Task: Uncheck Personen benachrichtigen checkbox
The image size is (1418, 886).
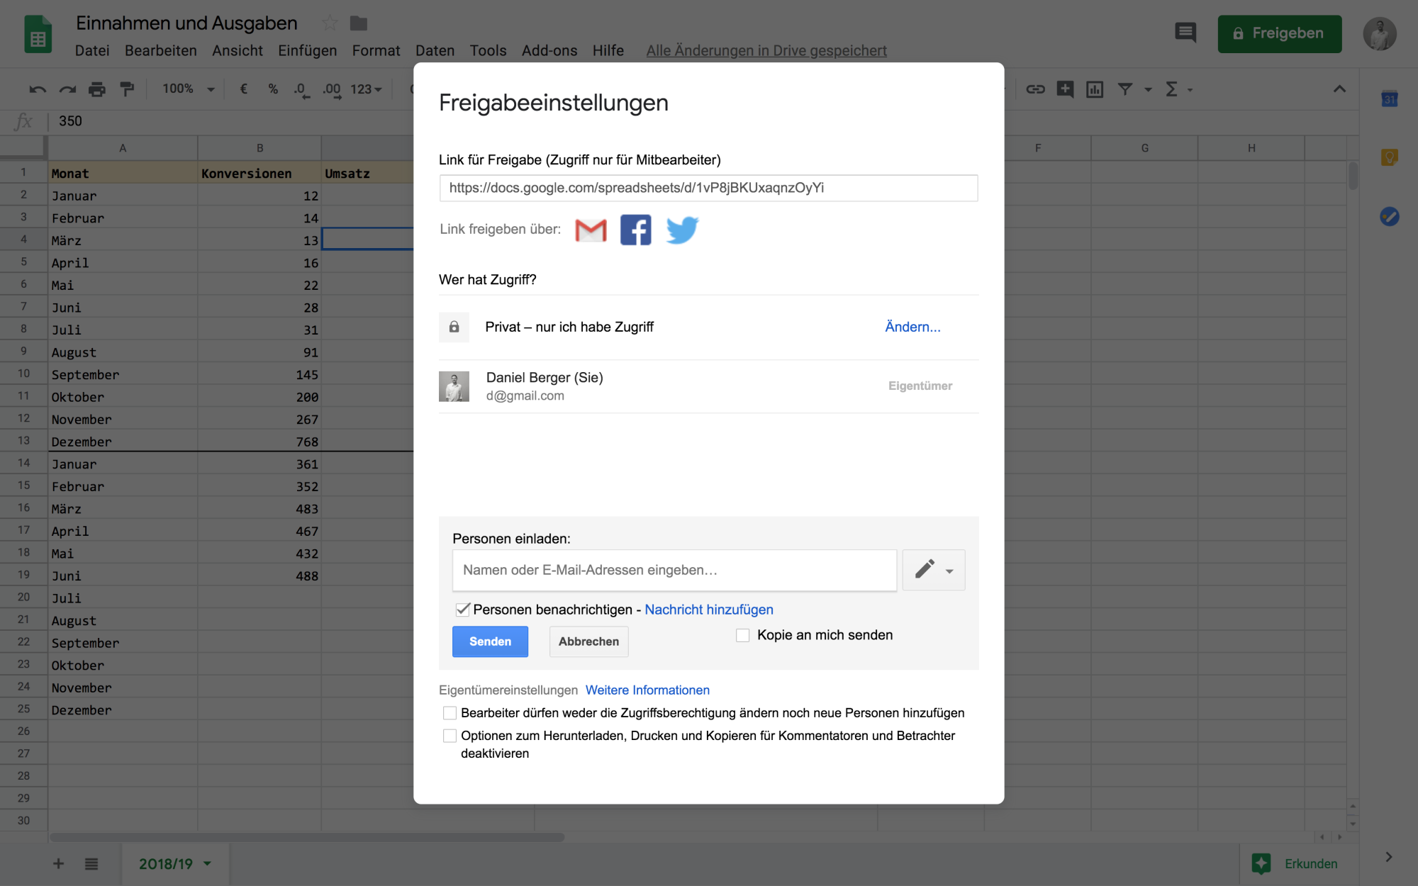Action: [462, 610]
